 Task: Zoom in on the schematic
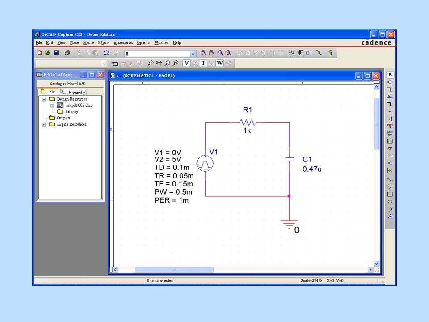[x=203, y=53]
